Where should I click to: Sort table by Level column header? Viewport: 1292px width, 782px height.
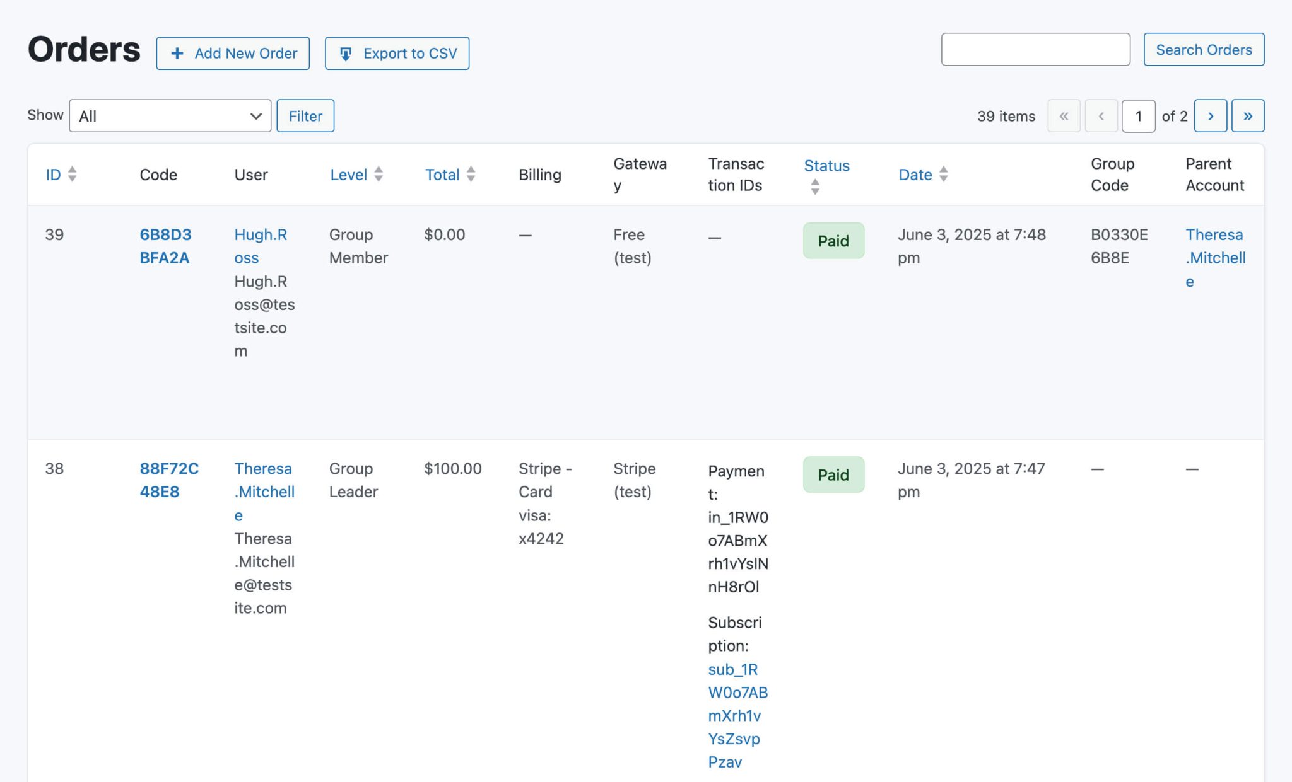coord(348,175)
